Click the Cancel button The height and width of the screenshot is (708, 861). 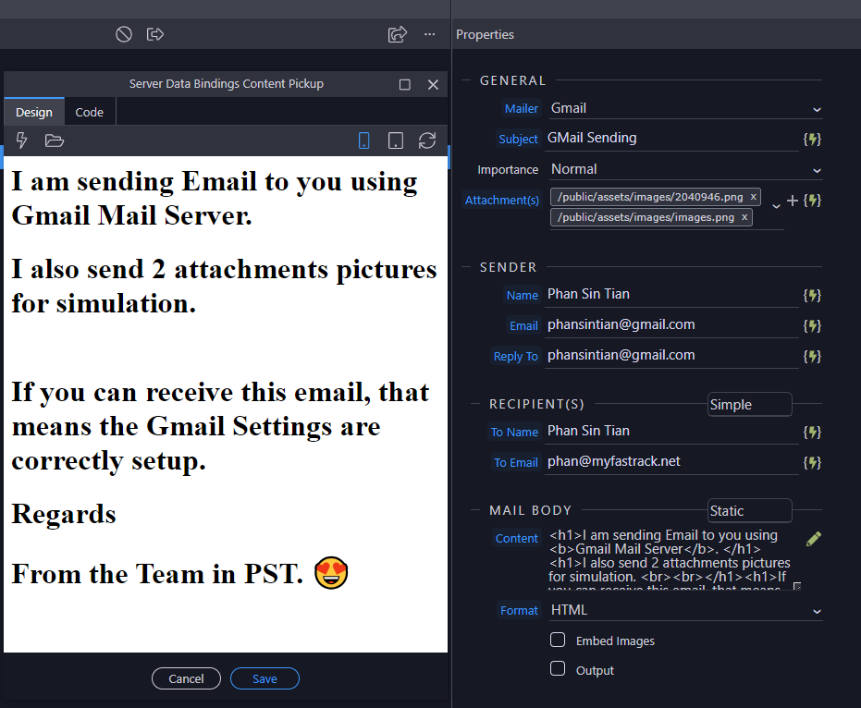click(x=186, y=679)
